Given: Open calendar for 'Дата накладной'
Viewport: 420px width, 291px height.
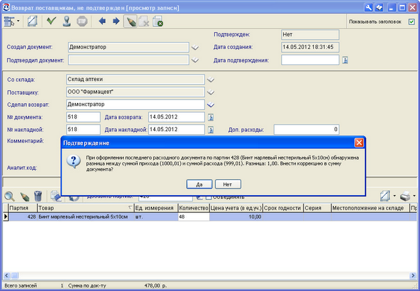Looking at the screenshot, I should click(x=211, y=130).
